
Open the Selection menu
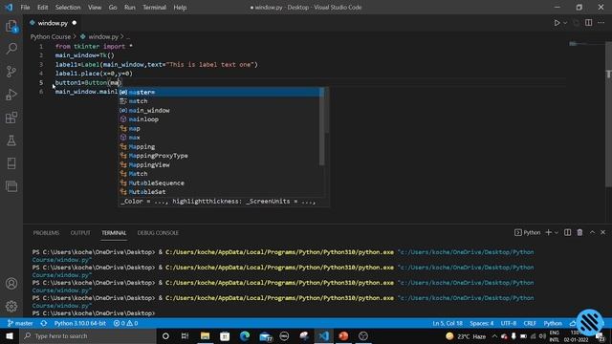(x=68, y=8)
